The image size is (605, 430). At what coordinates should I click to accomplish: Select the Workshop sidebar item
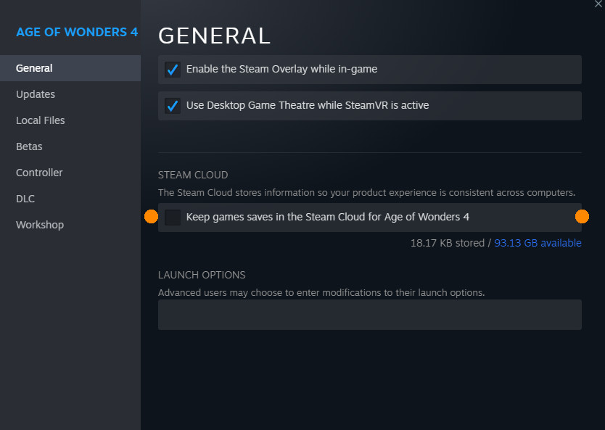(x=40, y=225)
